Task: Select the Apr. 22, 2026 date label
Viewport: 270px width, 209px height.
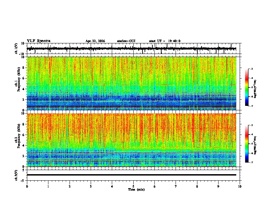Action: [x=95, y=41]
